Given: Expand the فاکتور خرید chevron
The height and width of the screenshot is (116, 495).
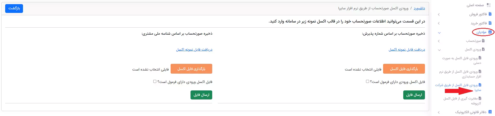Looking at the screenshot, I should click(439, 23).
